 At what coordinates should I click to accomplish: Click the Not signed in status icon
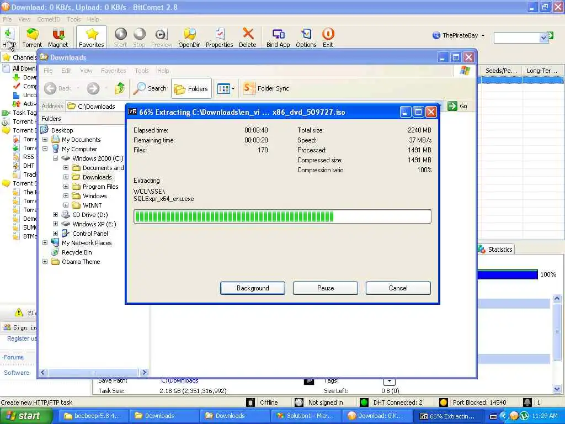click(x=299, y=402)
